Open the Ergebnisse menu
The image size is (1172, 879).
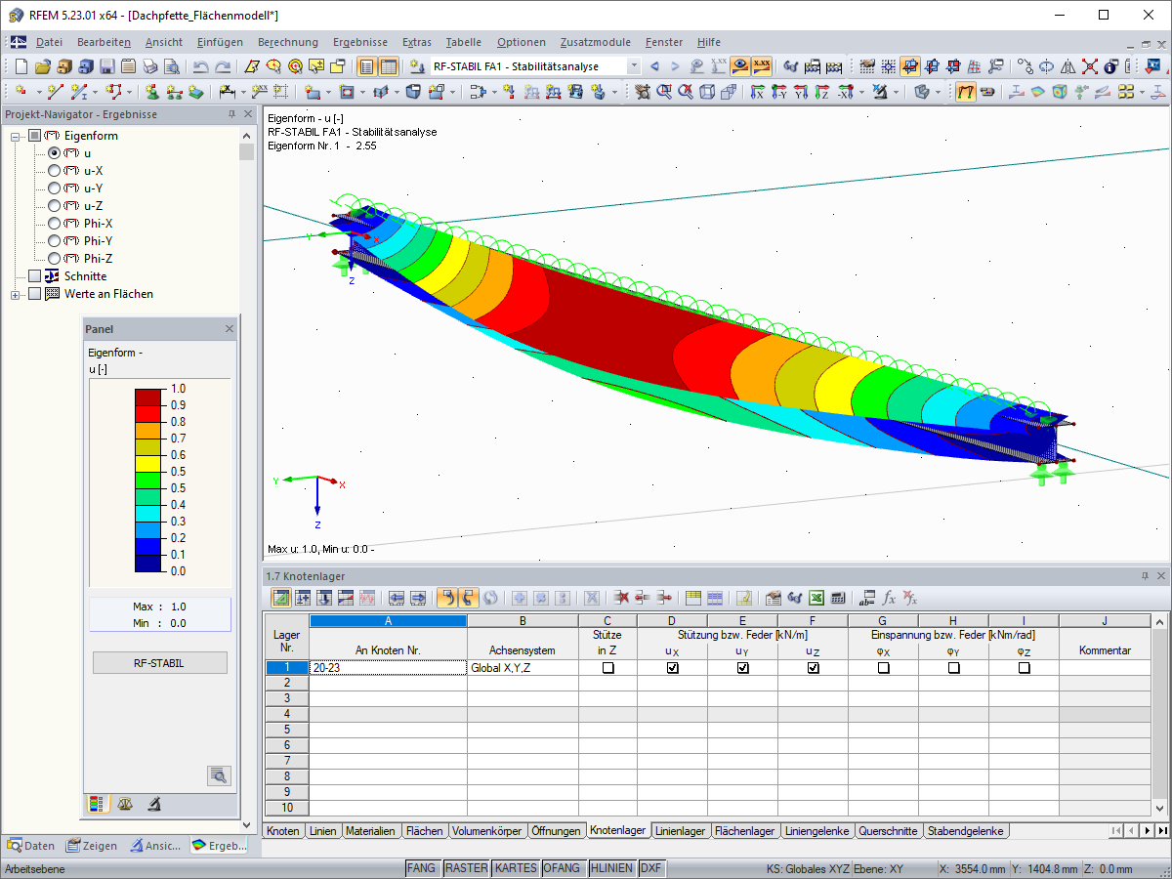tap(360, 42)
